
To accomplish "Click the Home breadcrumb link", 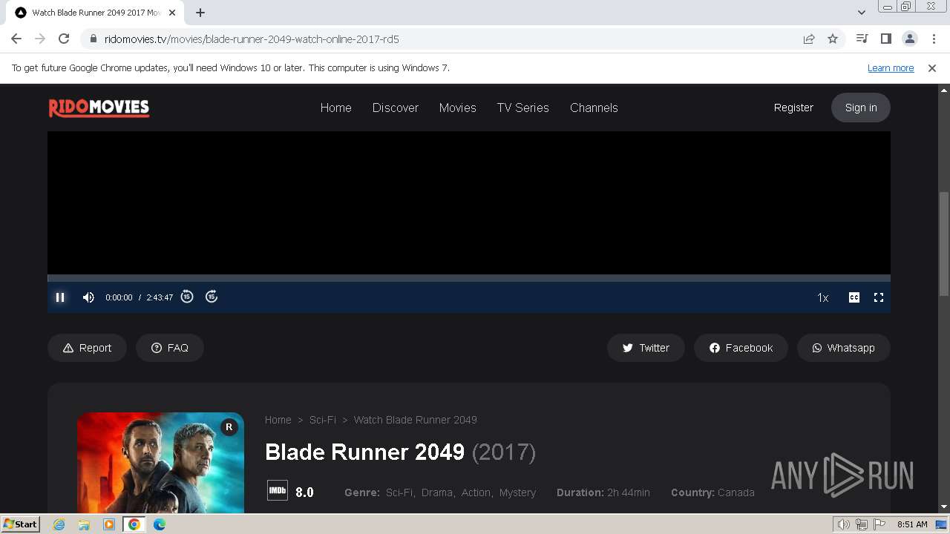I will pyautogui.click(x=278, y=420).
